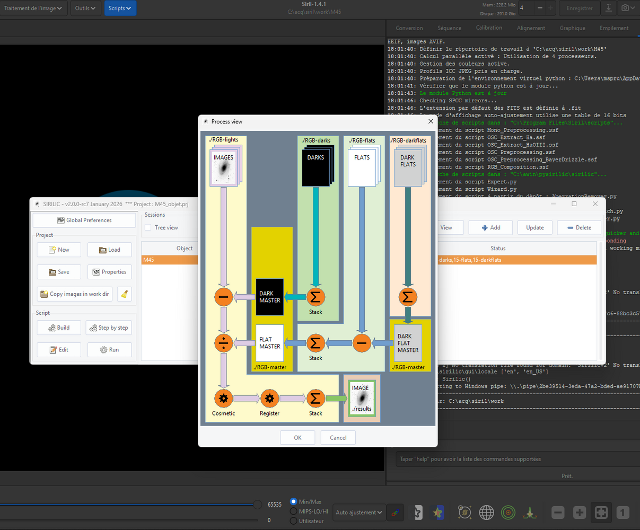
Task: Enable the Tree view checkbox
Action: (148, 227)
